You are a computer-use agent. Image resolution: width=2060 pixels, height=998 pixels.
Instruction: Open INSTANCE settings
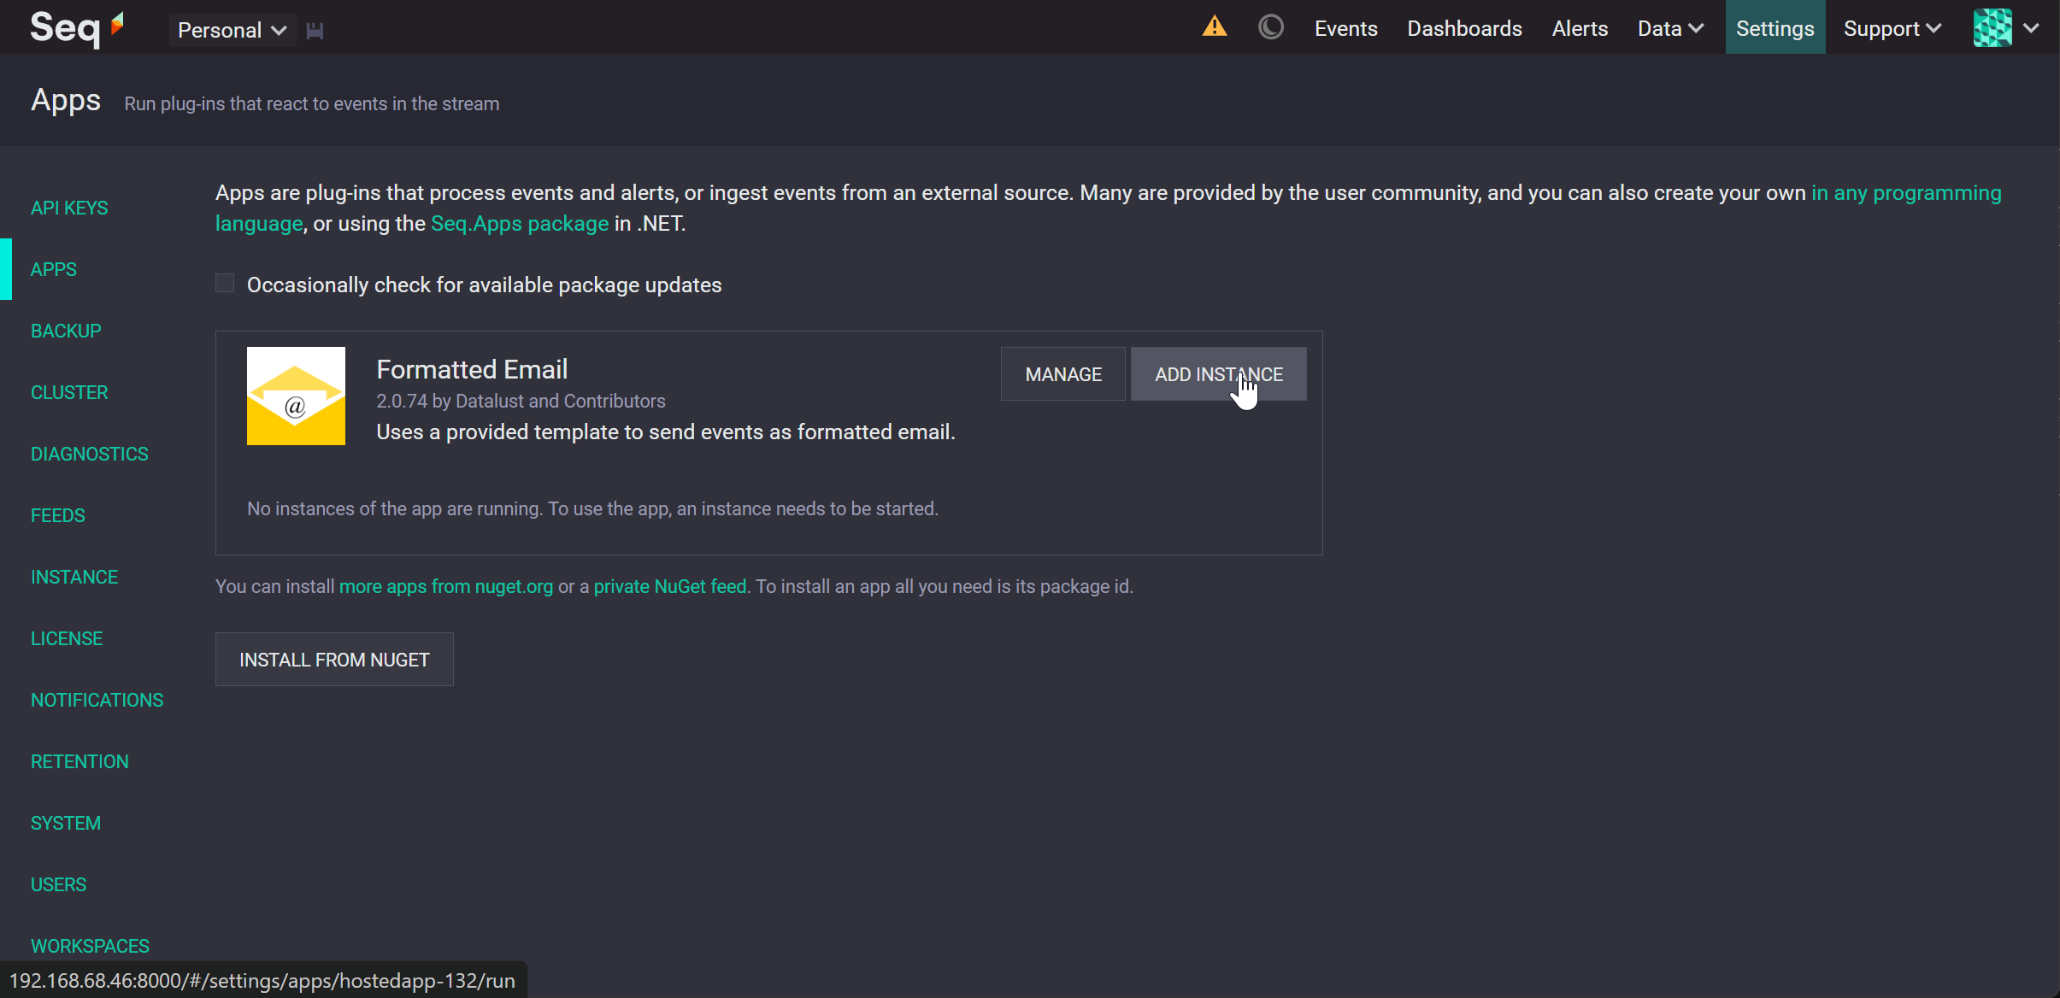point(74,577)
